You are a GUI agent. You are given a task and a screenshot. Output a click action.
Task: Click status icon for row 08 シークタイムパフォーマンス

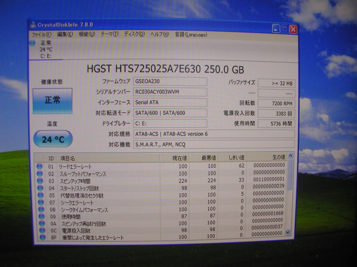click(x=41, y=209)
